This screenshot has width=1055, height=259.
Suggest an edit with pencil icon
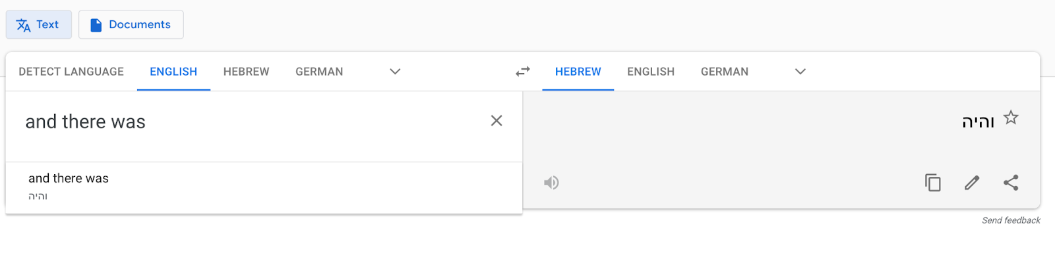point(972,182)
